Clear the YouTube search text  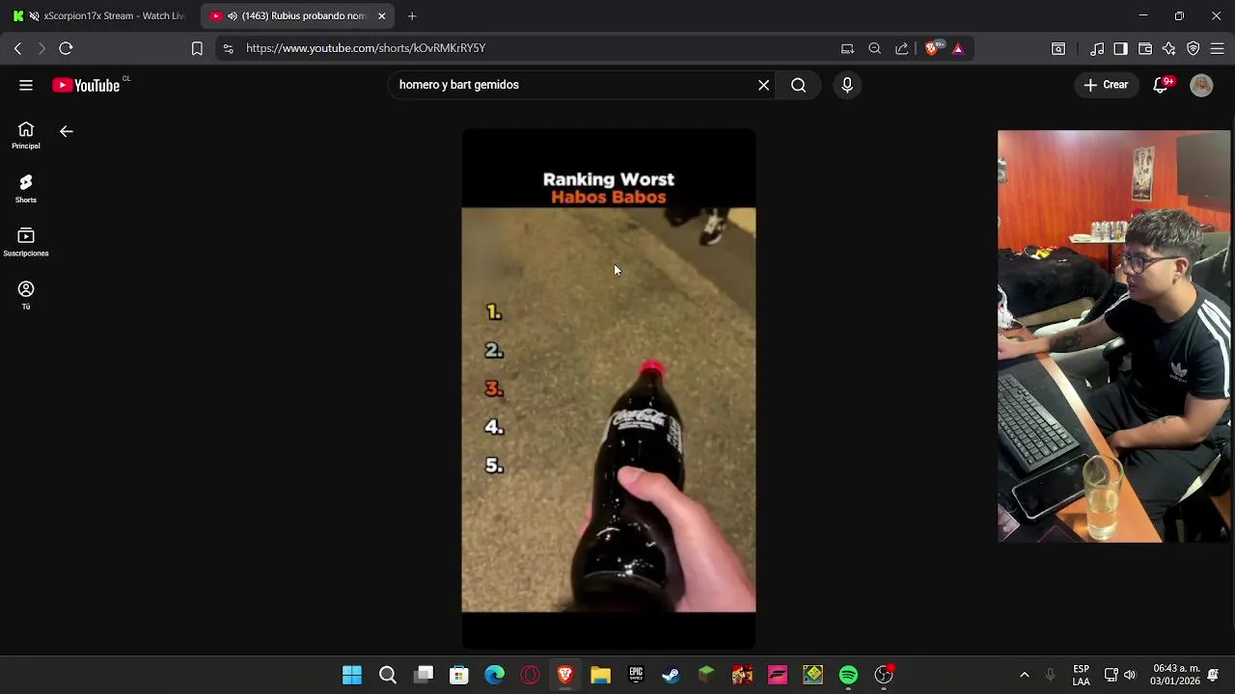pyautogui.click(x=763, y=85)
